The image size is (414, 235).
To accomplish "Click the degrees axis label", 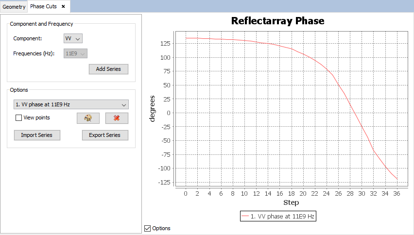I will [153, 108].
